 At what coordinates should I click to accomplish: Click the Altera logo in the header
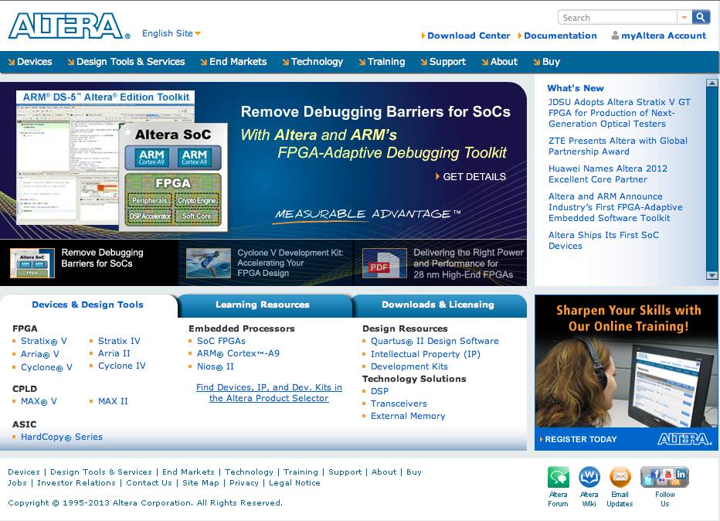click(x=69, y=26)
